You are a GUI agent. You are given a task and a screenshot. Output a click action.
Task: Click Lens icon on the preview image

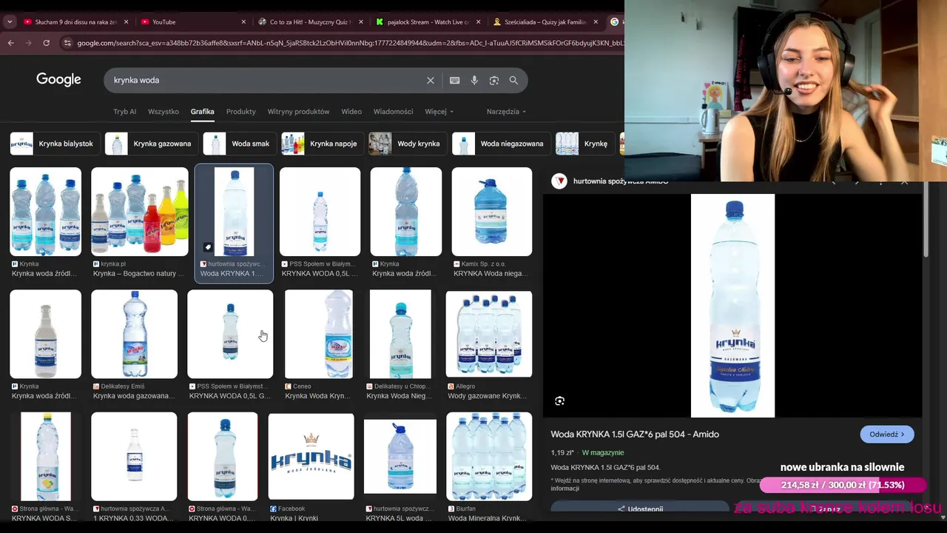pyautogui.click(x=560, y=400)
